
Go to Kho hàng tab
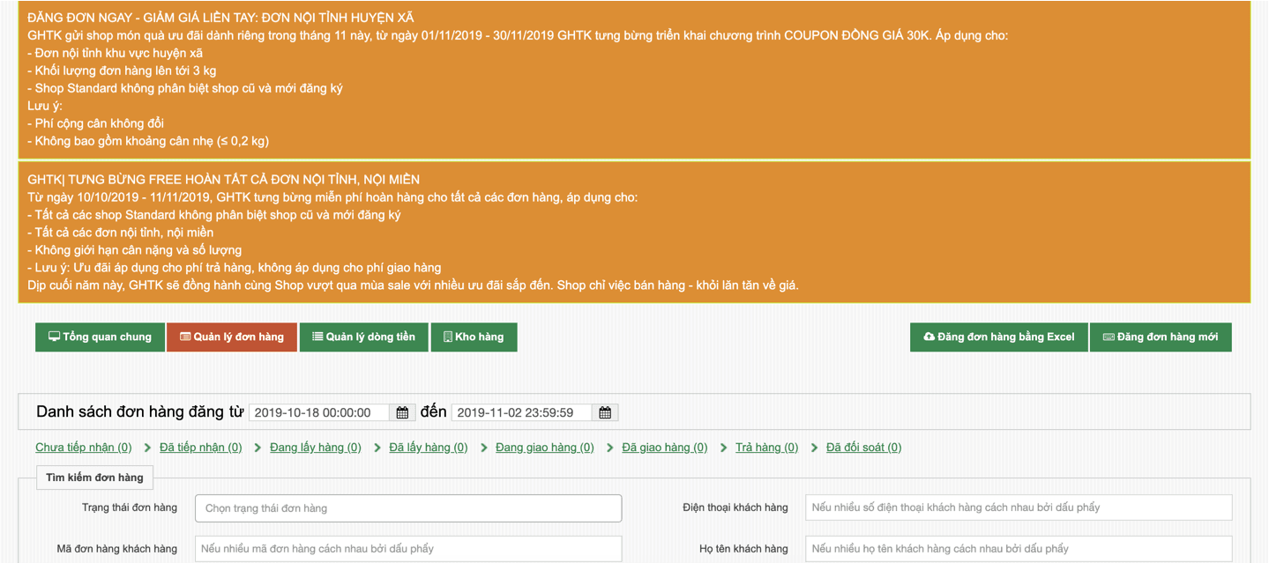click(x=474, y=337)
